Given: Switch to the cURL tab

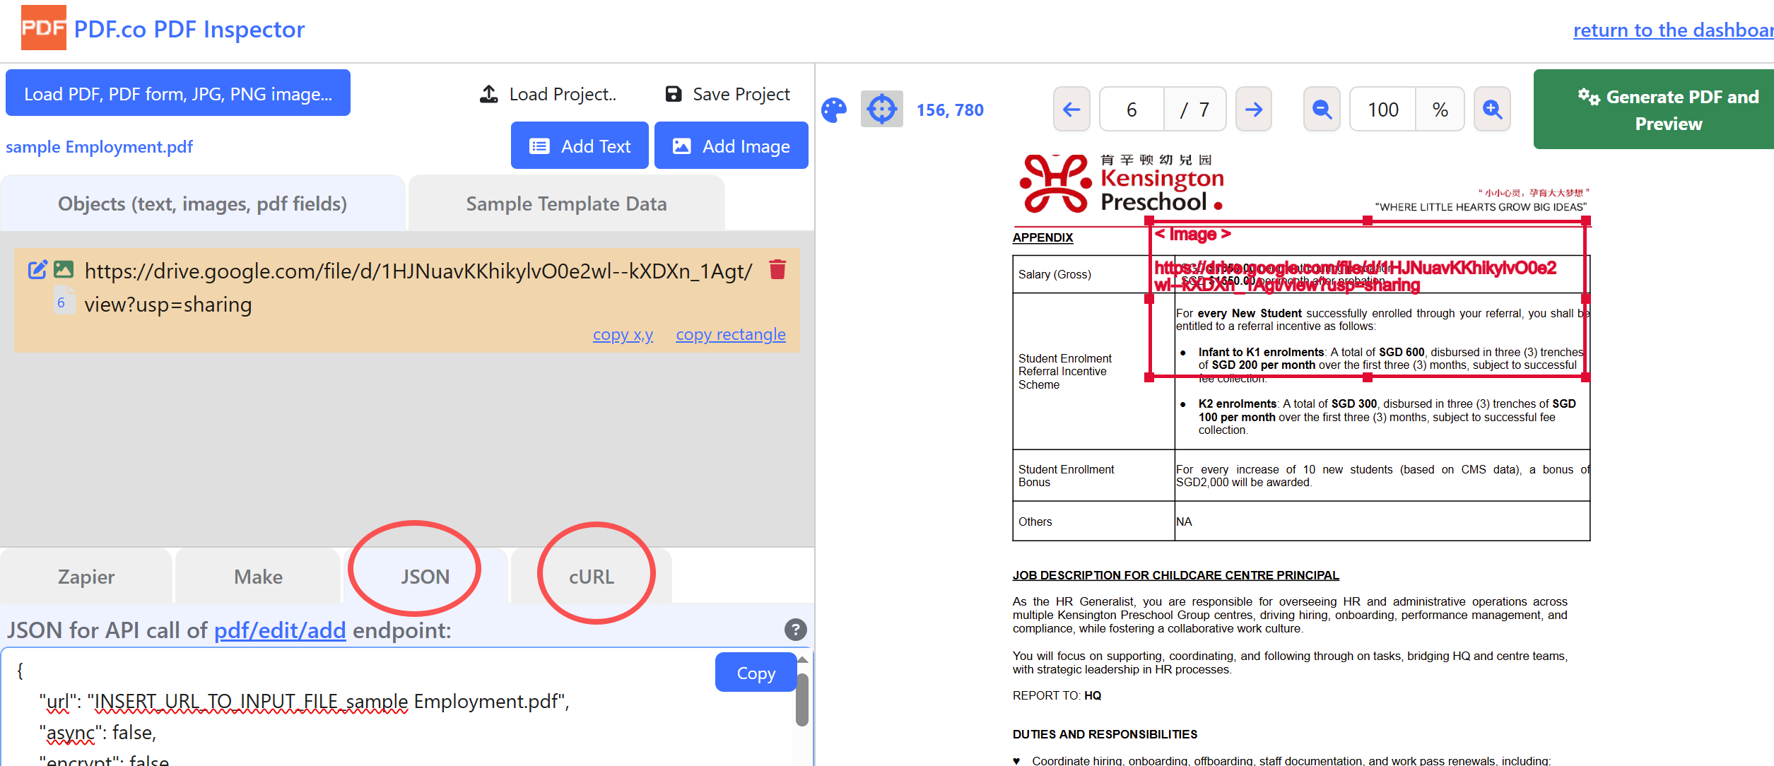Looking at the screenshot, I should (x=592, y=577).
